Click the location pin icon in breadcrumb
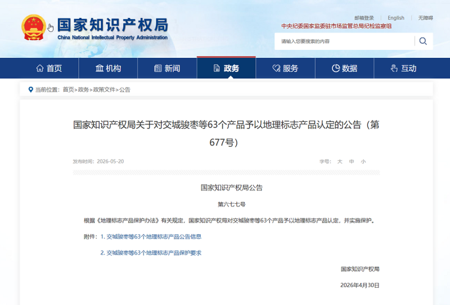 point(31,90)
